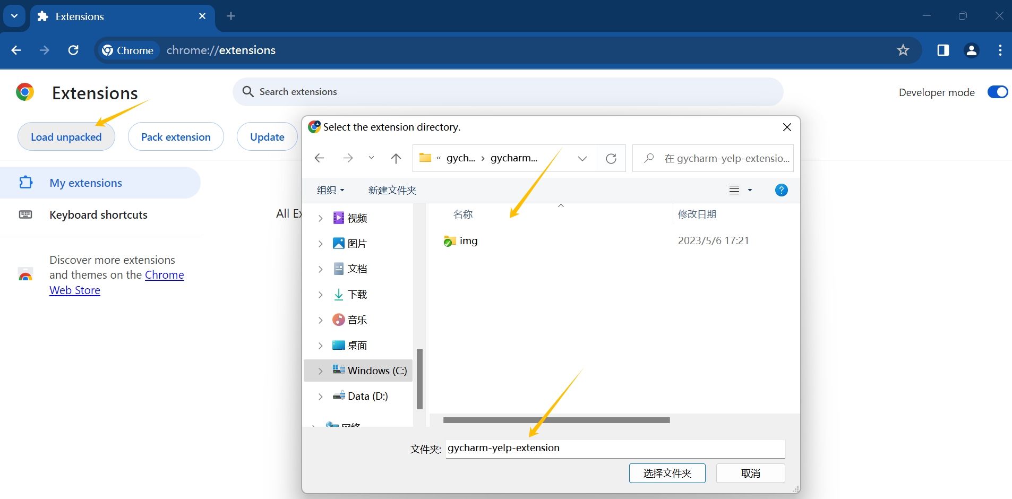Expand the 视频 tree node
Viewport: 1012px width, 499px height.
click(320, 218)
